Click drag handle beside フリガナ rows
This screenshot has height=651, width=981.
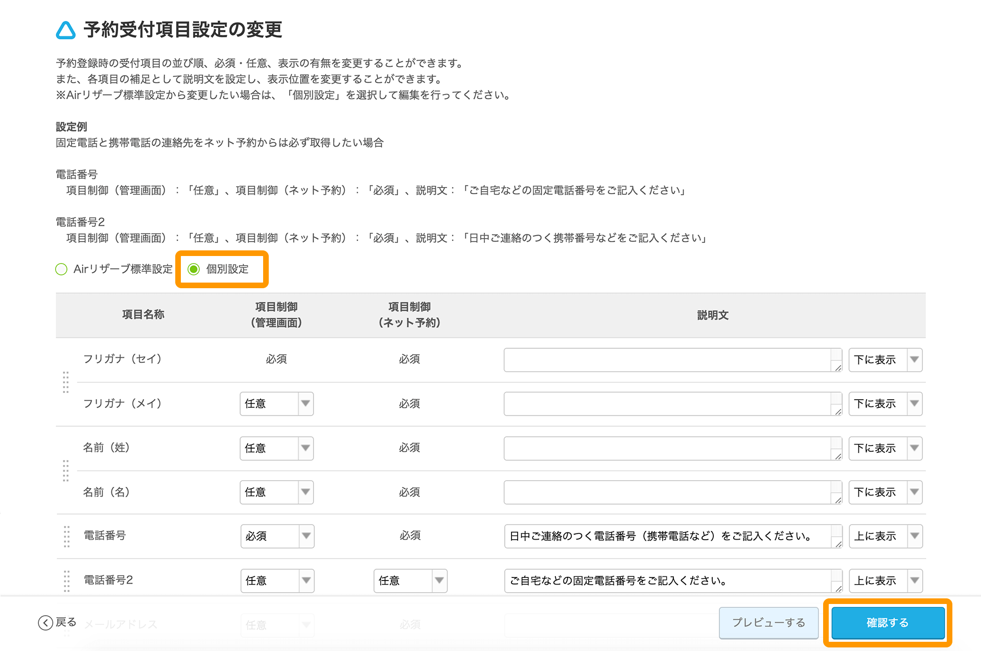tap(65, 382)
